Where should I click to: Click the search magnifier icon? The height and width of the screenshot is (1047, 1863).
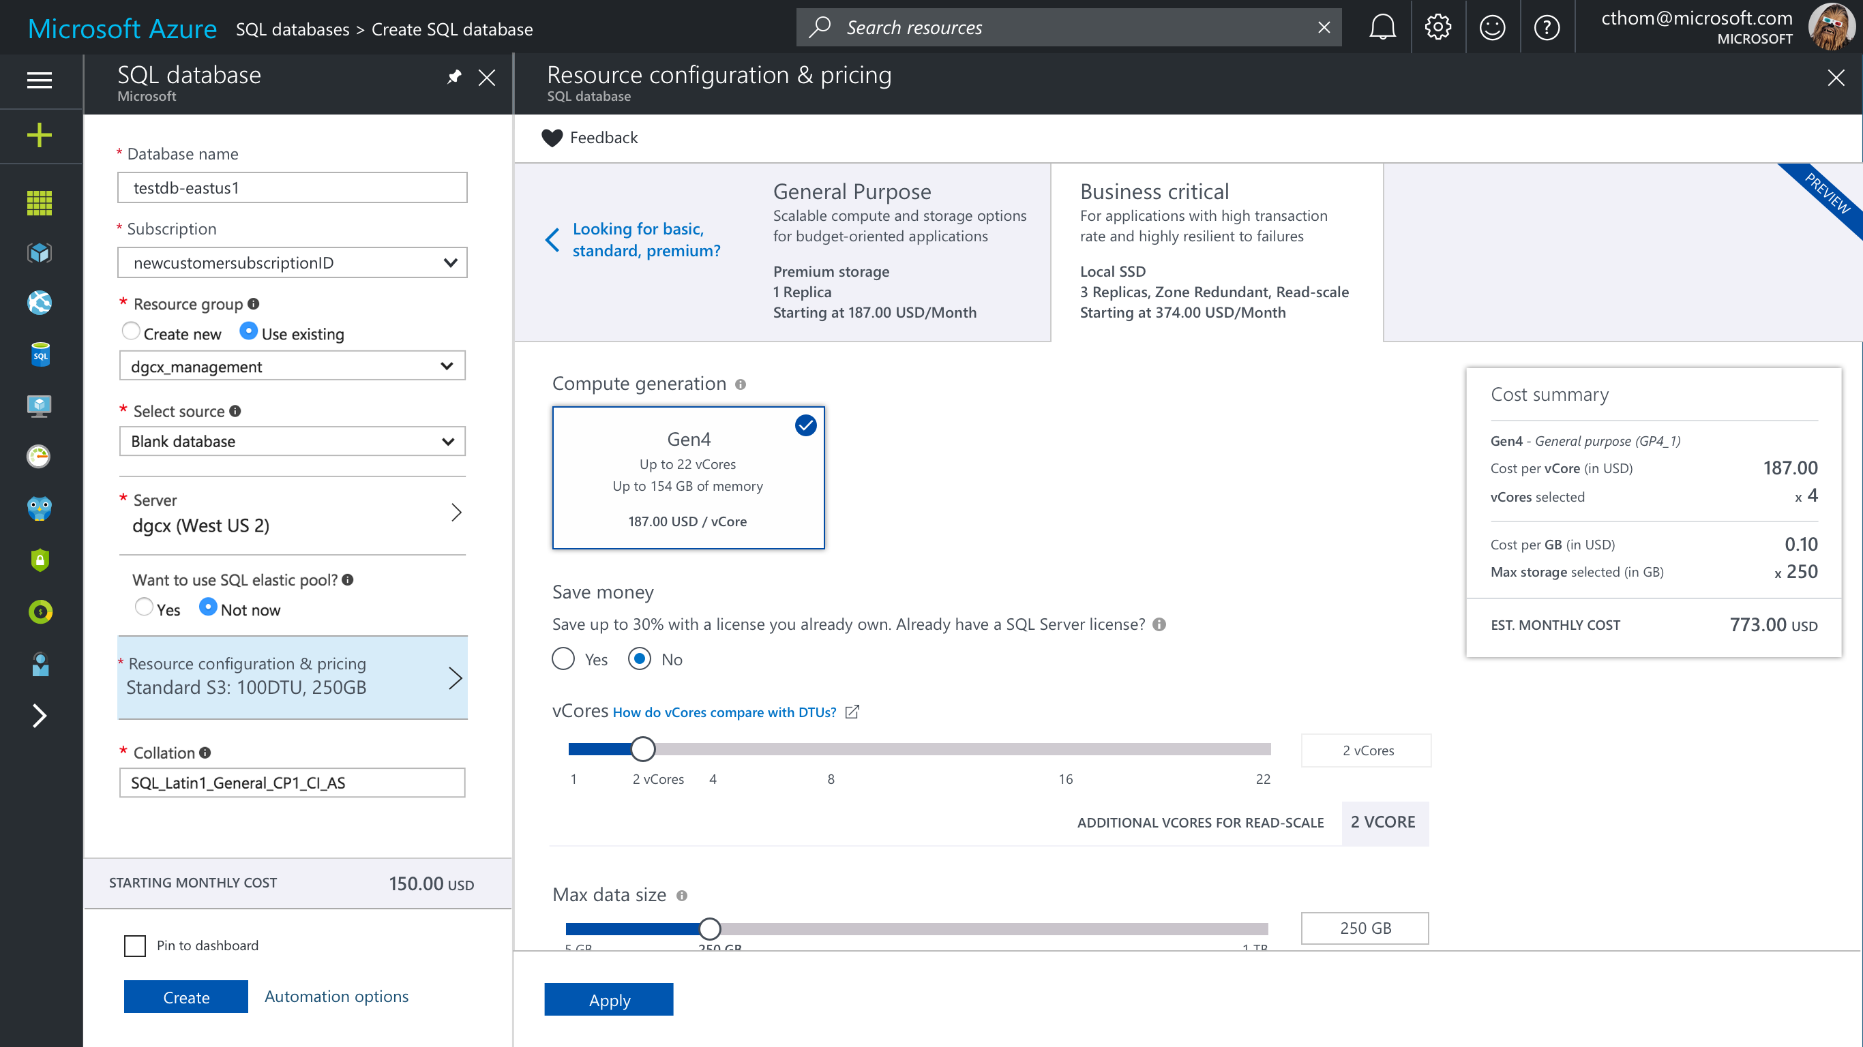[820, 27]
